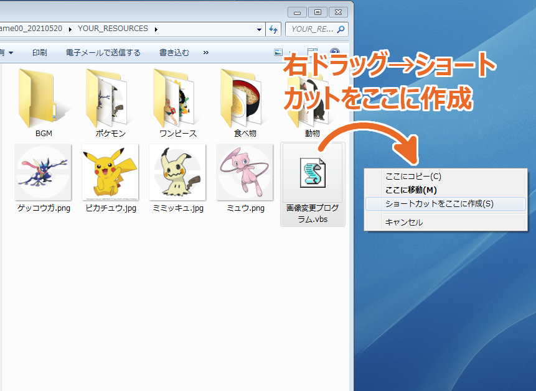Image resolution: width=536 pixels, height=391 pixels.
Task: Click the 書き込む toolbar button
Action: pos(174,53)
